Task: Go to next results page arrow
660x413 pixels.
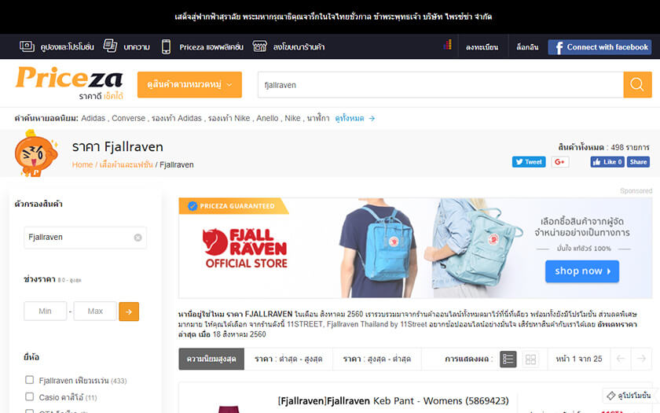Action: coord(641,359)
